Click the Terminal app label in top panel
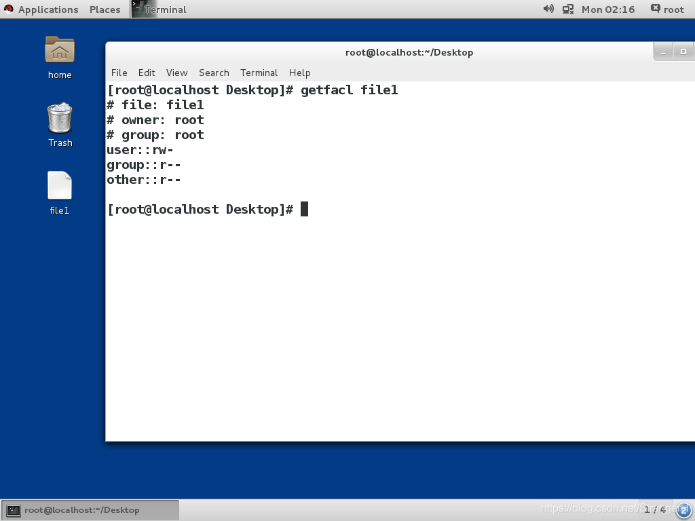Screen dimensions: 695x521 [x=166, y=9]
